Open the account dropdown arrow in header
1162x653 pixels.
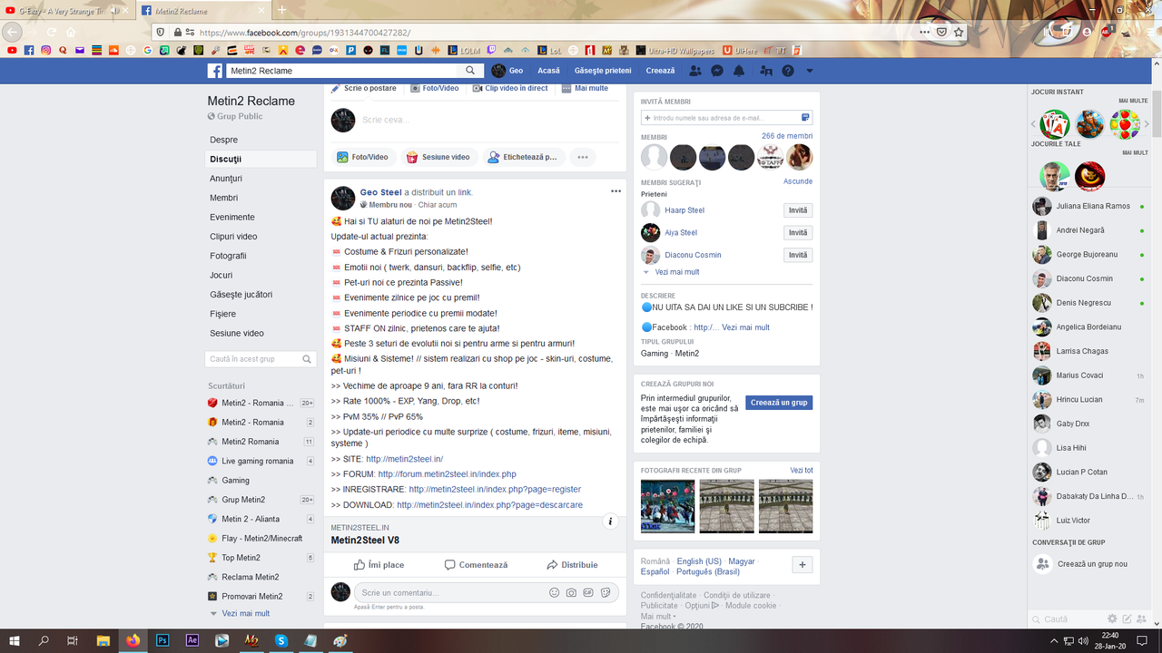tap(810, 71)
